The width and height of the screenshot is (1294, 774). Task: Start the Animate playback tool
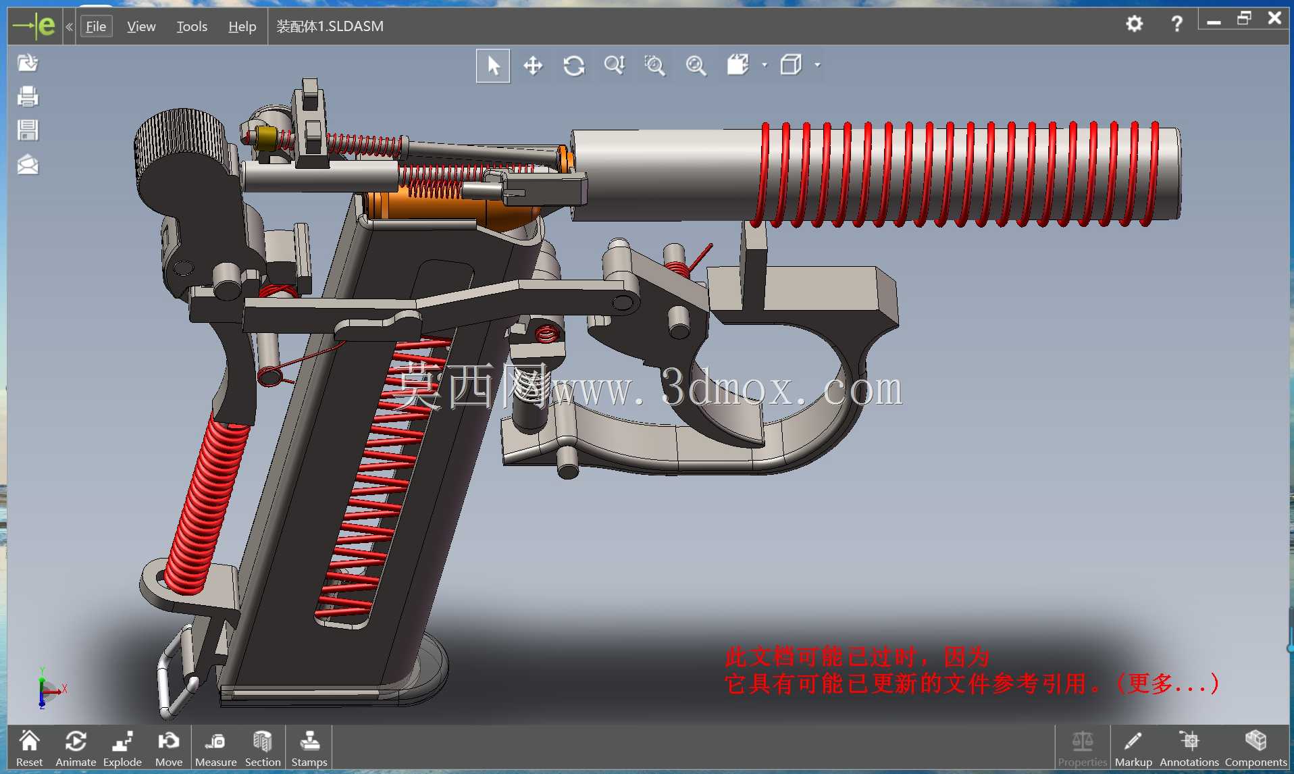[x=76, y=748]
